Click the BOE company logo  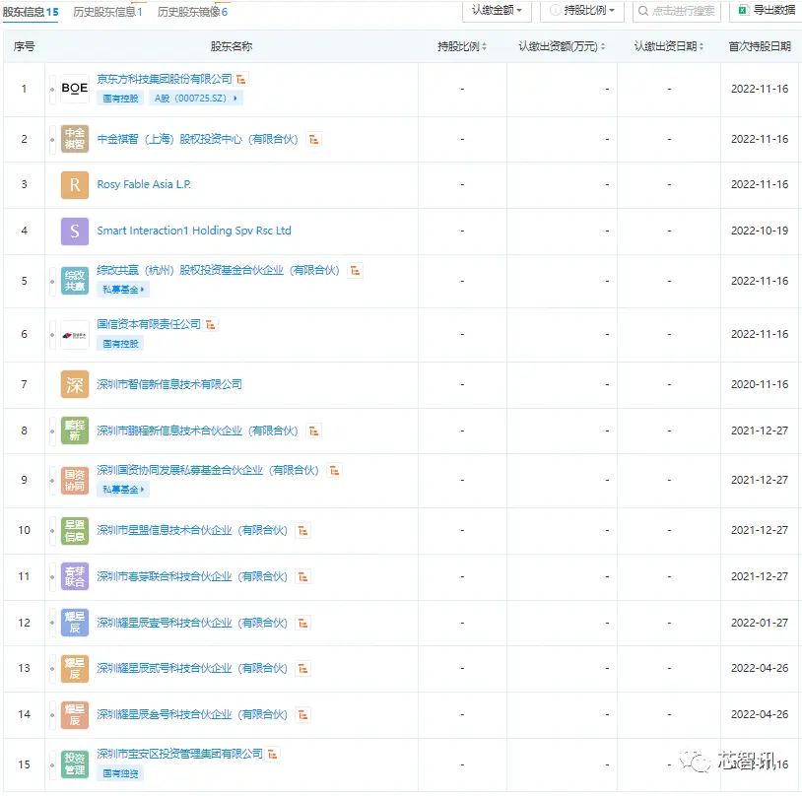click(75, 89)
